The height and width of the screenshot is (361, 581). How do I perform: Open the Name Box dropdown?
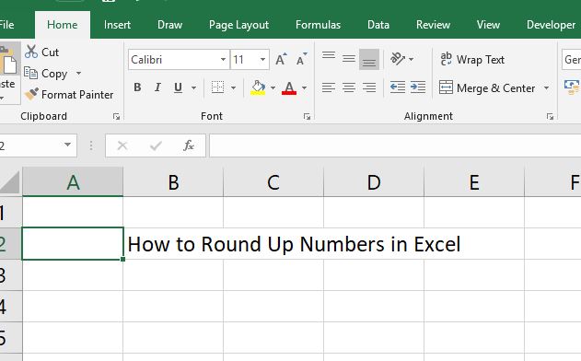tap(67, 145)
